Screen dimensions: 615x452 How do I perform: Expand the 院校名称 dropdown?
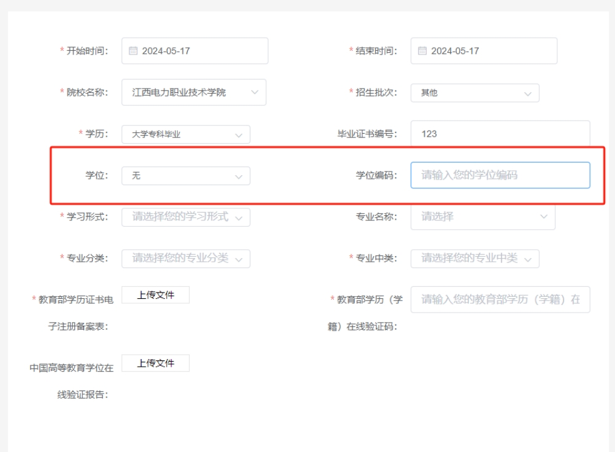pyautogui.click(x=194, y=92)
